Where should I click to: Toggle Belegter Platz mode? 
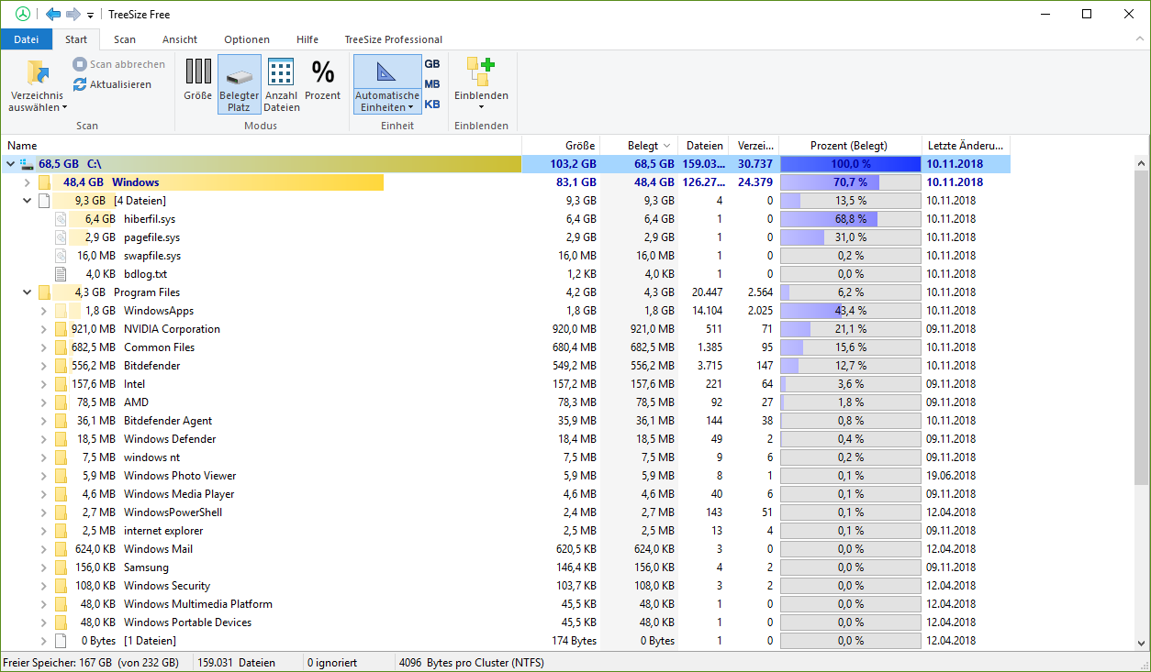[x=240, y=85]
